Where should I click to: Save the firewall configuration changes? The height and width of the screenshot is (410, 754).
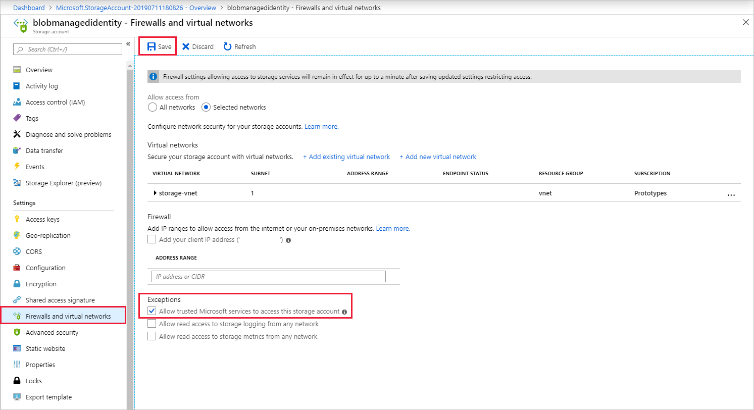tap(157, 46)
